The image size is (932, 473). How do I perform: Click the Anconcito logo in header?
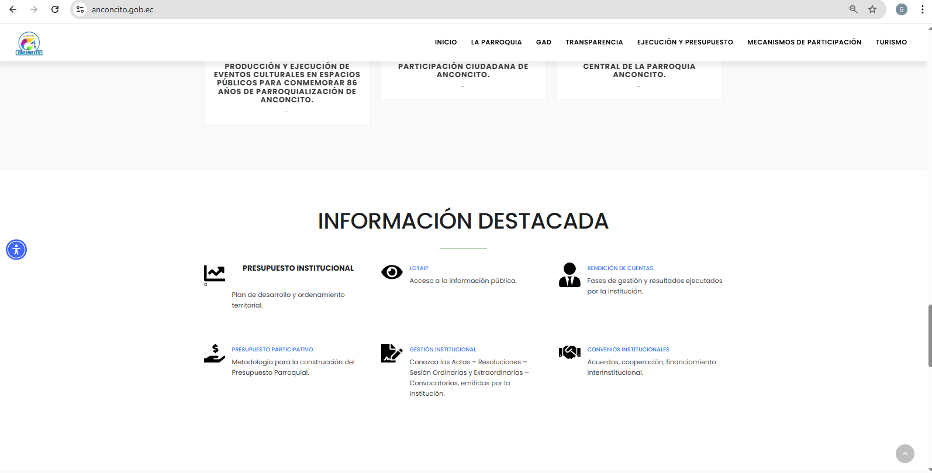click(29, 43)
